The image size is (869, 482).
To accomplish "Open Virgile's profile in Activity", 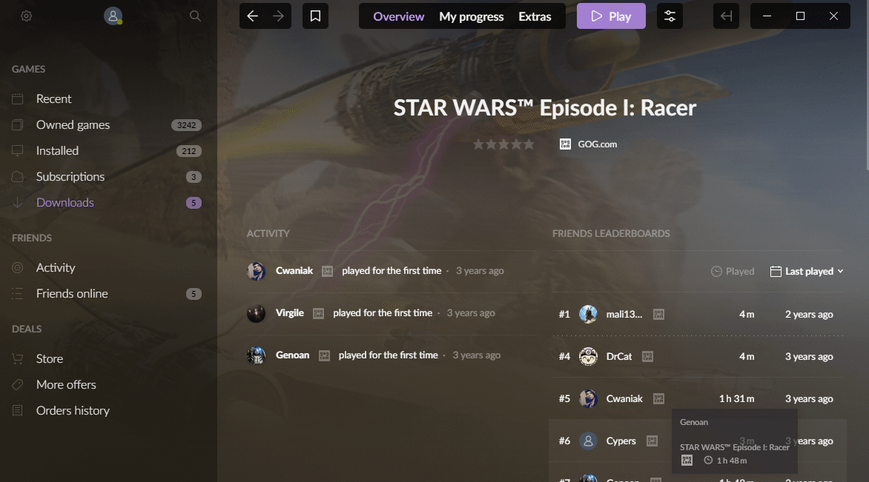I will 290,312.
